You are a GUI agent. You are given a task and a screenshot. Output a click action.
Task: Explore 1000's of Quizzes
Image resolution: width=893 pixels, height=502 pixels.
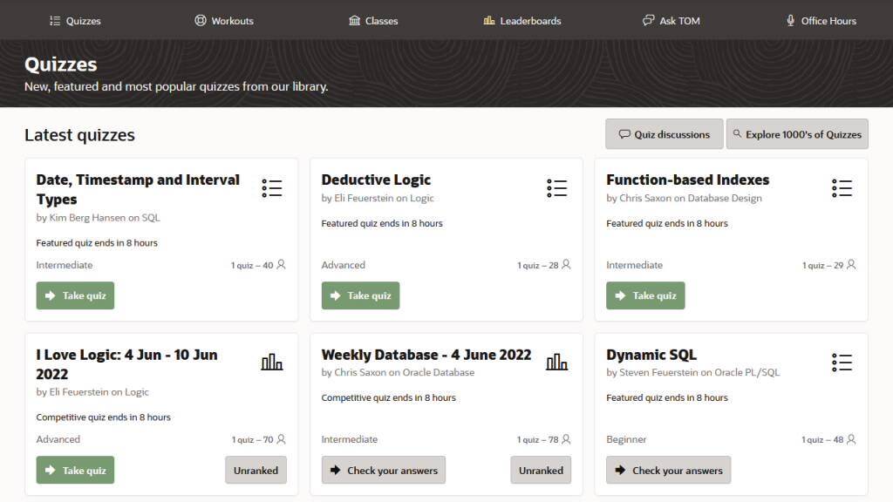pyautogui.click(x=798, y=134)
